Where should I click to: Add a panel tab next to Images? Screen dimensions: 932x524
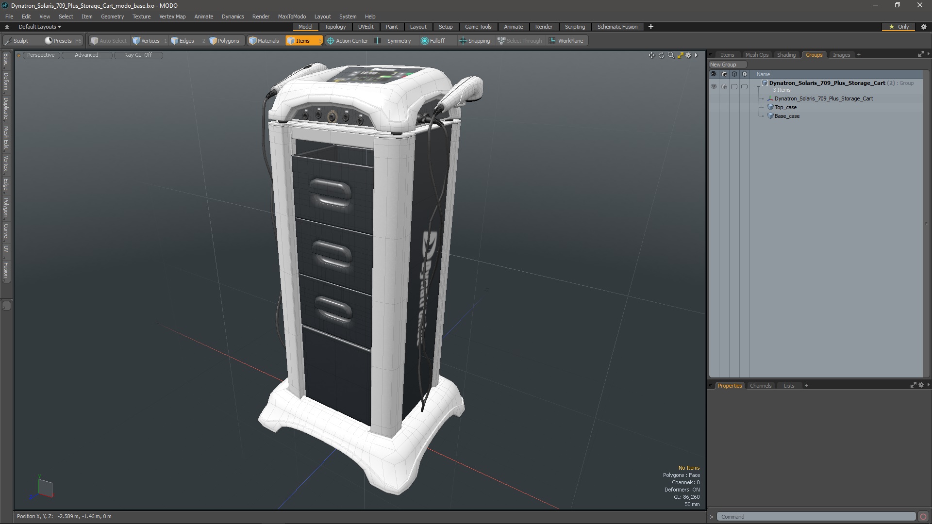859,55
